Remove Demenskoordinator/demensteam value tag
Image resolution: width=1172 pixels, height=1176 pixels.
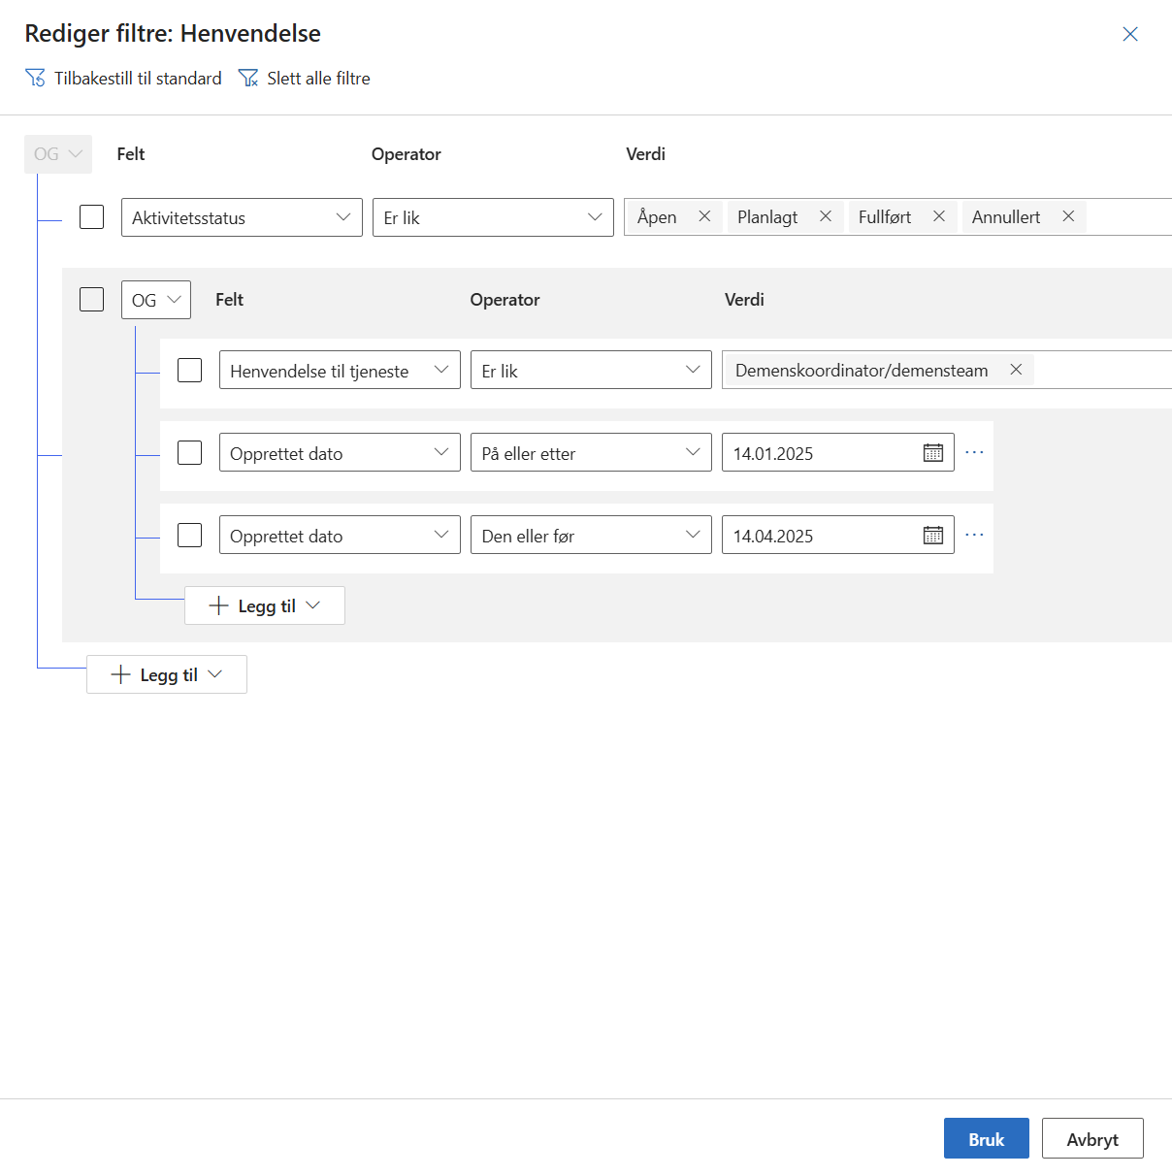coord(1016,370)
